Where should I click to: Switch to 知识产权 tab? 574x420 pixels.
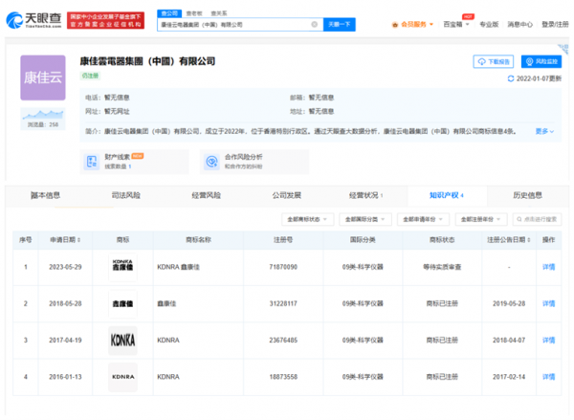(446, 195)
